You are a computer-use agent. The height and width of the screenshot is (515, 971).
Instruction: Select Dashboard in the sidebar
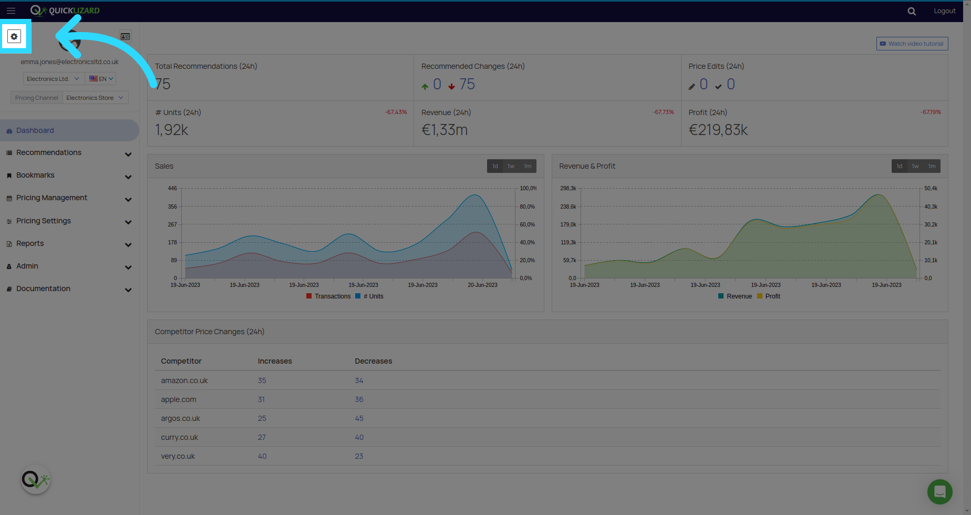(x=69, y=130)
